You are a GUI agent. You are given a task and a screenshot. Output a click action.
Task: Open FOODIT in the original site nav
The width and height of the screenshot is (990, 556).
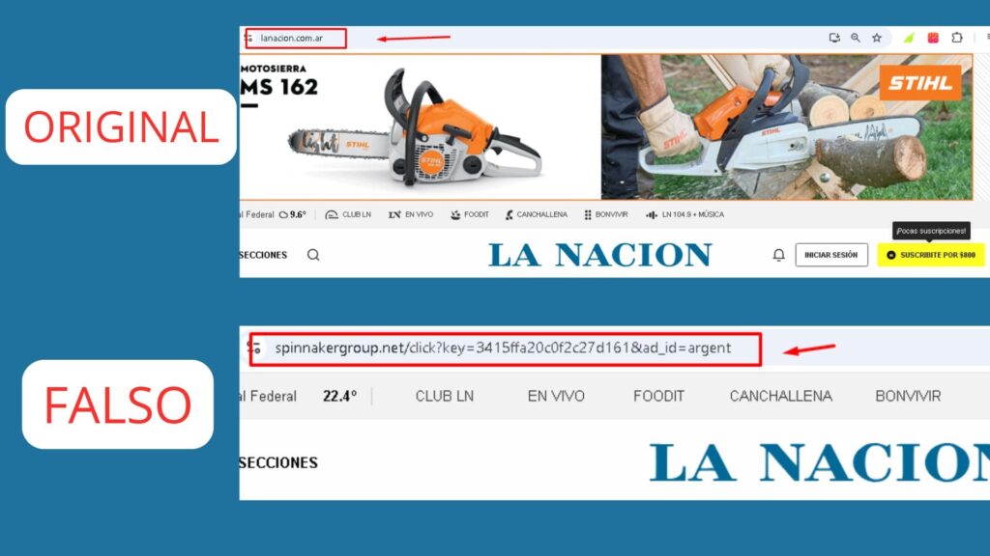[477, 215]
